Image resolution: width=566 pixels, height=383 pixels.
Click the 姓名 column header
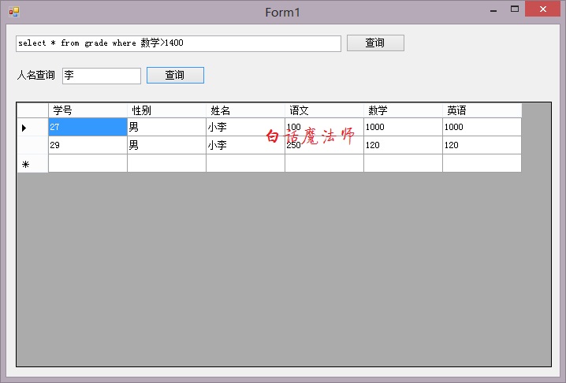pos(245,110)
